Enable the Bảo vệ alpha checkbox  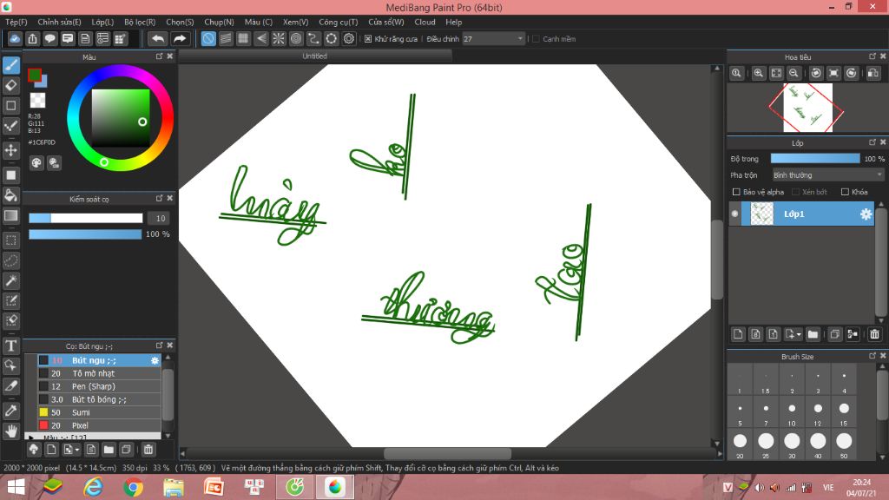coord(737,192)
